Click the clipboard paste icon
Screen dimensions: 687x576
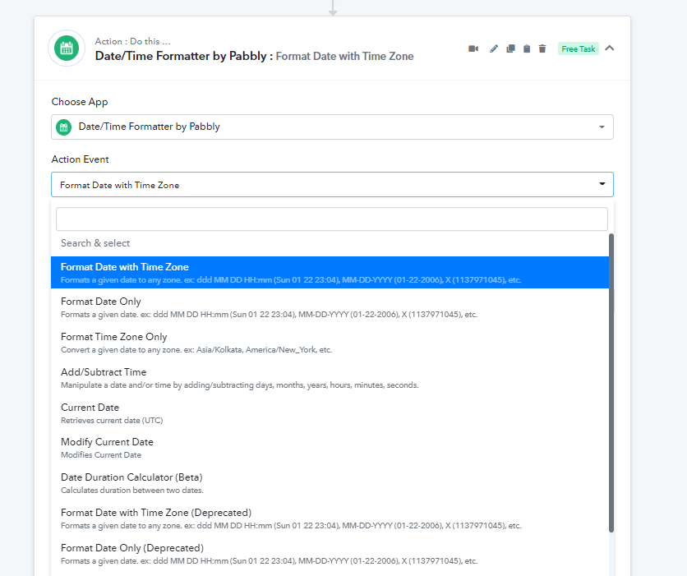coord(527,48)
